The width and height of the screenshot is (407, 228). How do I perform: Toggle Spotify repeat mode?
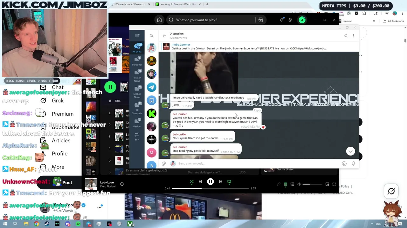(x=229, y=182)
